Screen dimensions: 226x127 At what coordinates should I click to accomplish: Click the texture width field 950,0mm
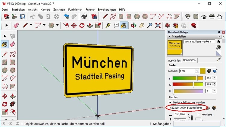click(x=180, y=114)
